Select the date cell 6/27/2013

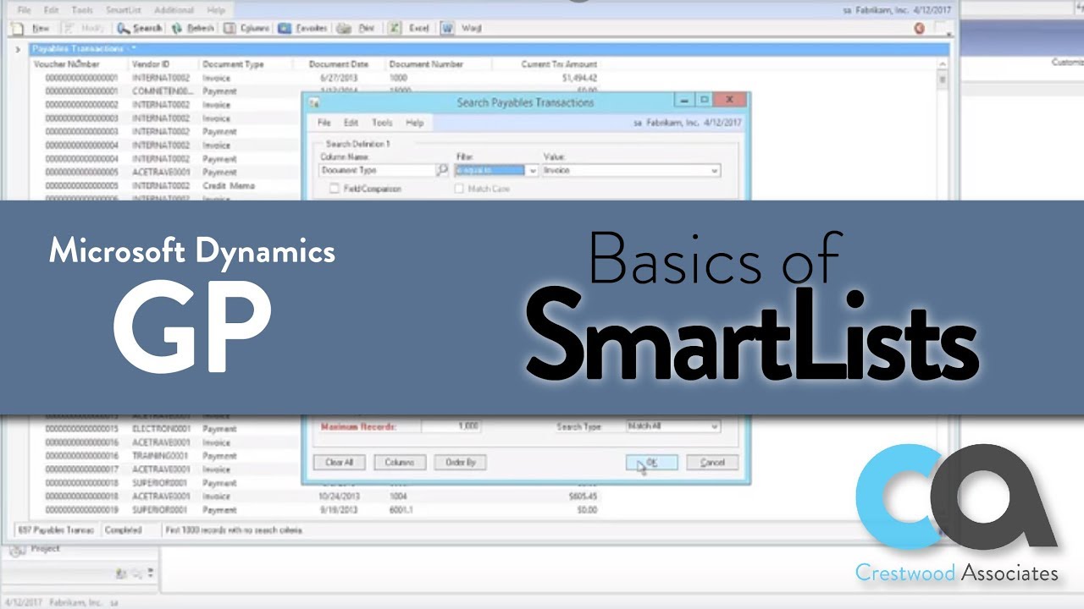337,78
